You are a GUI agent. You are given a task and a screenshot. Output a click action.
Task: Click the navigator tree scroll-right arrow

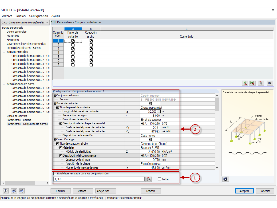(x=47, y=183)
